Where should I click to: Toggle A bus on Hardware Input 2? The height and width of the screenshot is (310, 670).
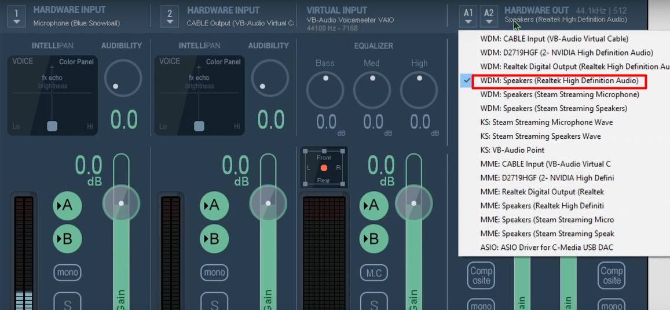tap(214, 206)
